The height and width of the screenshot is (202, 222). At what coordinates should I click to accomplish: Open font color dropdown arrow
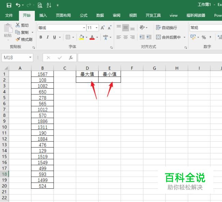pyautogui.click(x=97, y=37)
